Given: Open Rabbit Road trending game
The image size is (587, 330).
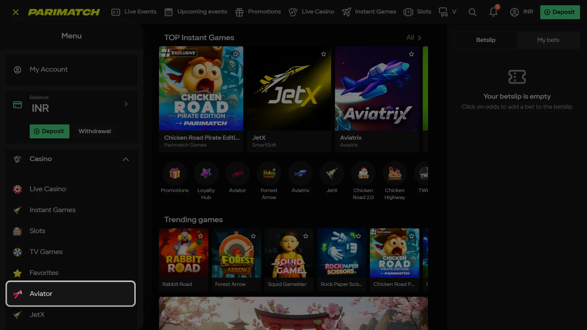Looking at the screenshot, I should [x=184, y=253].
